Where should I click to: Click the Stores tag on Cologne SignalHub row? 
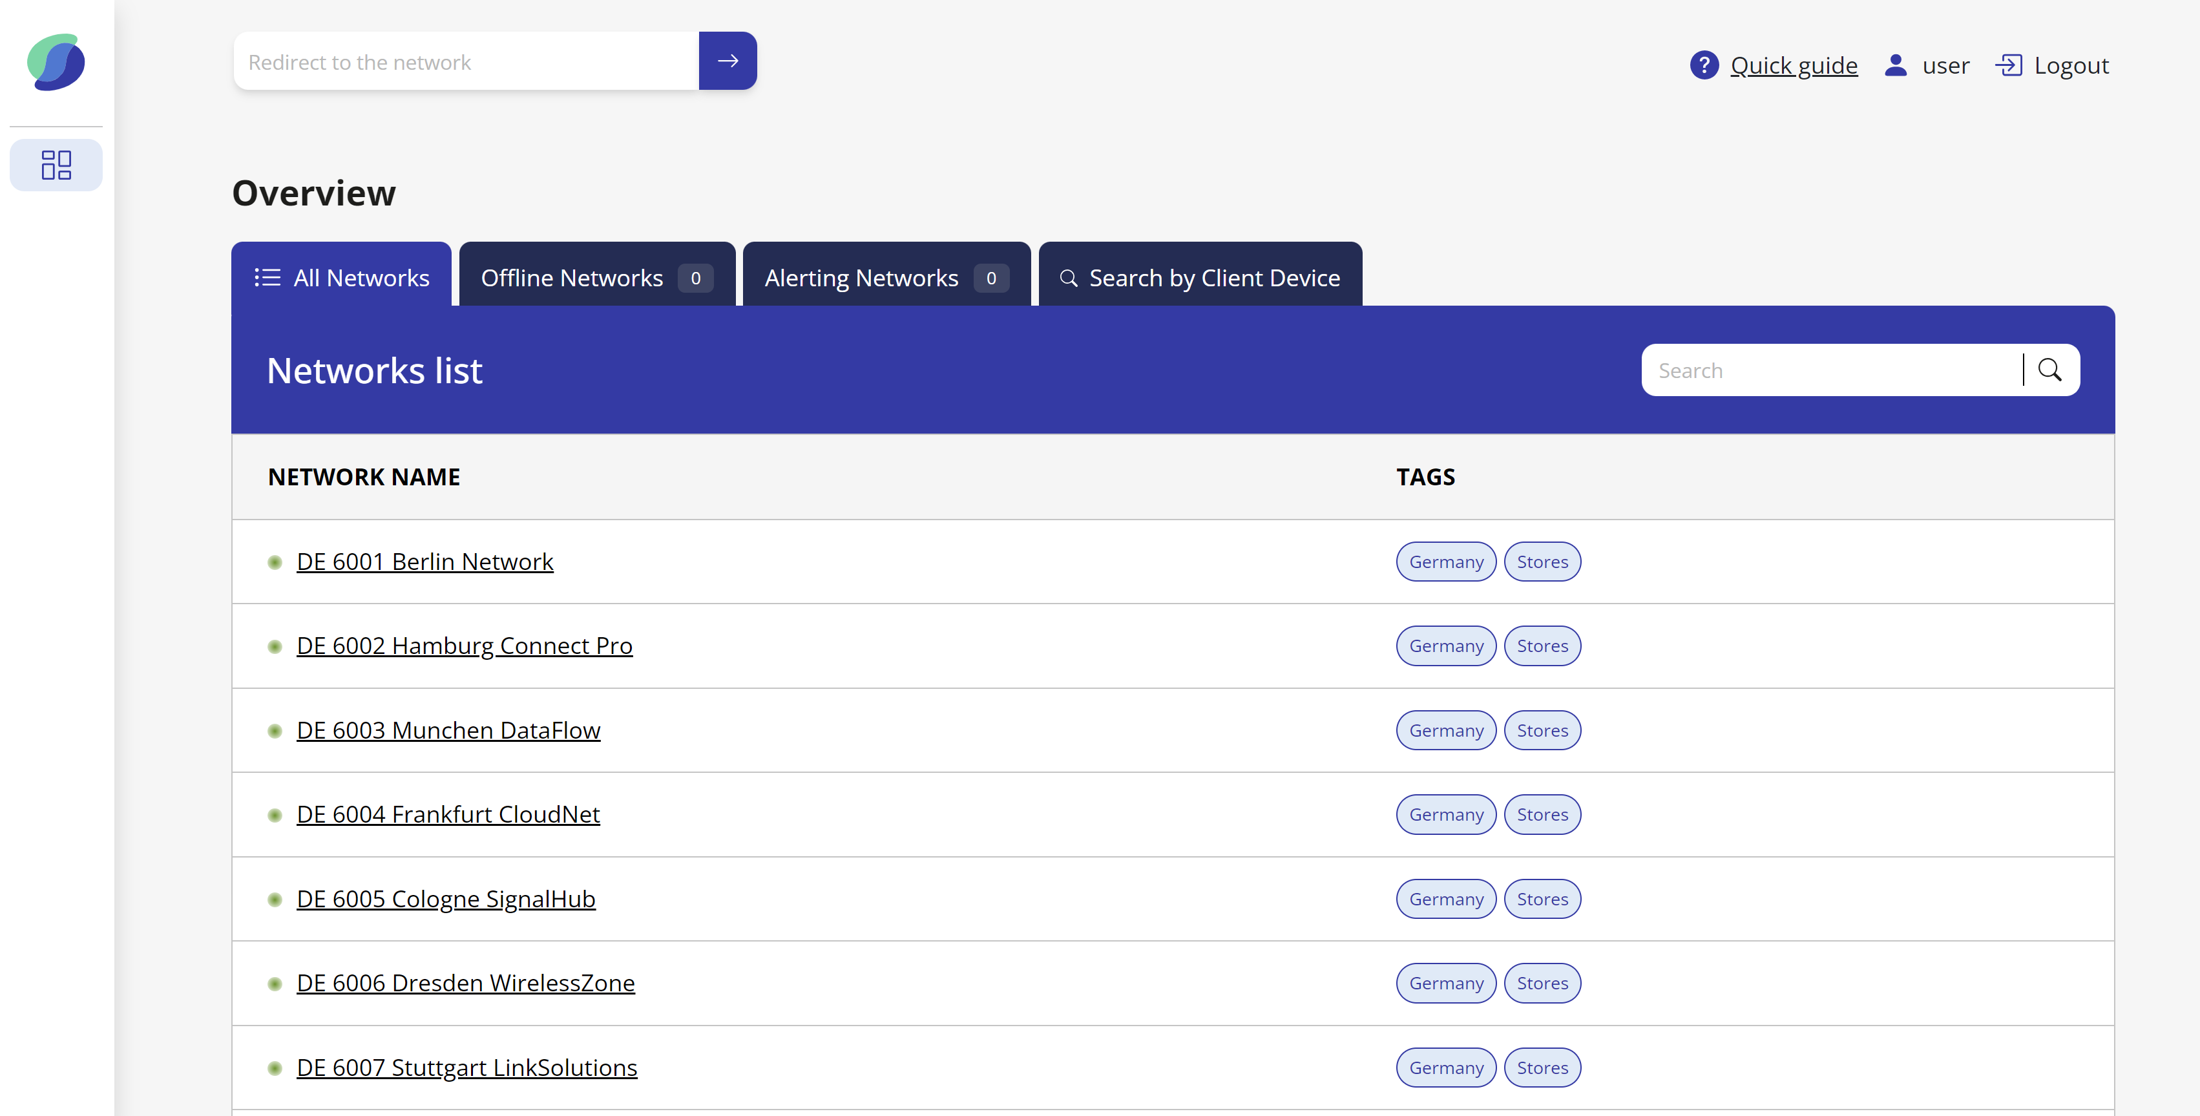click(1542, 899)
